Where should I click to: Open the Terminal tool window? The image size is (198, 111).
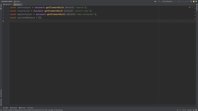pos(22,108)
